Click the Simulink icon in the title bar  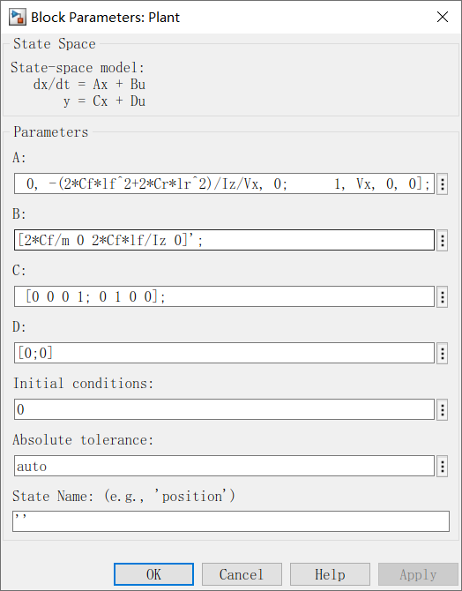pyautogui.click(x=18, y=18)
